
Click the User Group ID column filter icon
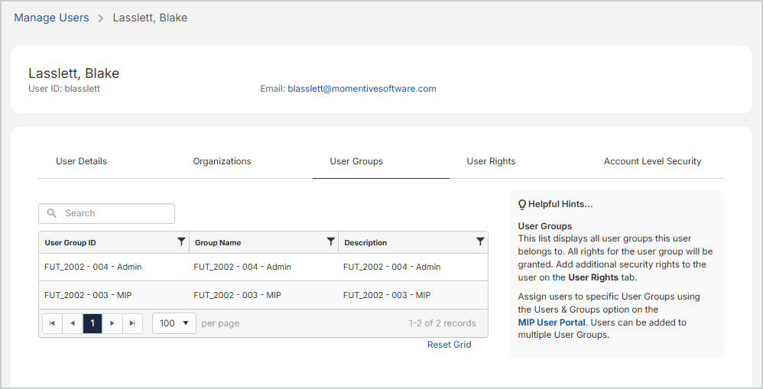click(181, 242)
